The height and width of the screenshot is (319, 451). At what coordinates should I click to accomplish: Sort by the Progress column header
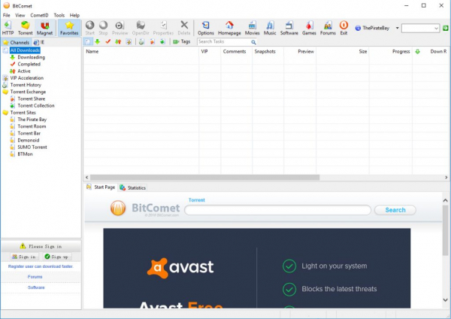[391, 51]
